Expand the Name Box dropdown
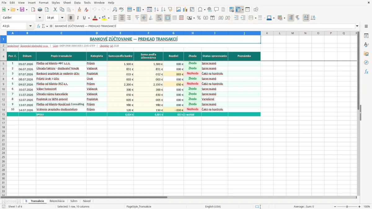Viewport: 372px width, 209px height. point(30,26)
